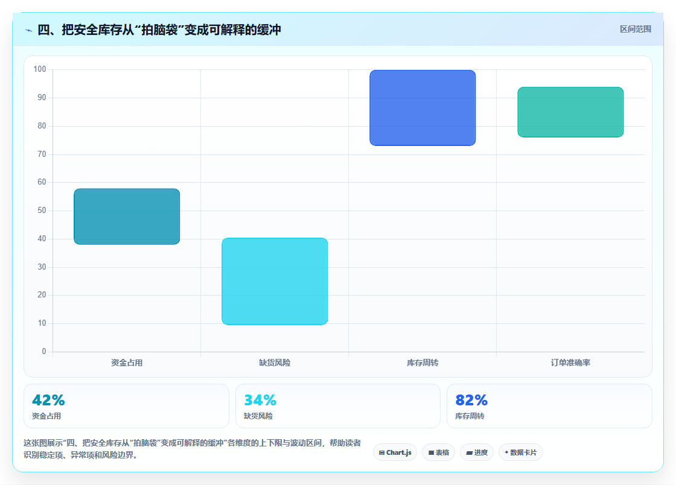The height and width of the screenshot is (485, 676).
Task: Click the 进度 tag
Action: [477, 452]
